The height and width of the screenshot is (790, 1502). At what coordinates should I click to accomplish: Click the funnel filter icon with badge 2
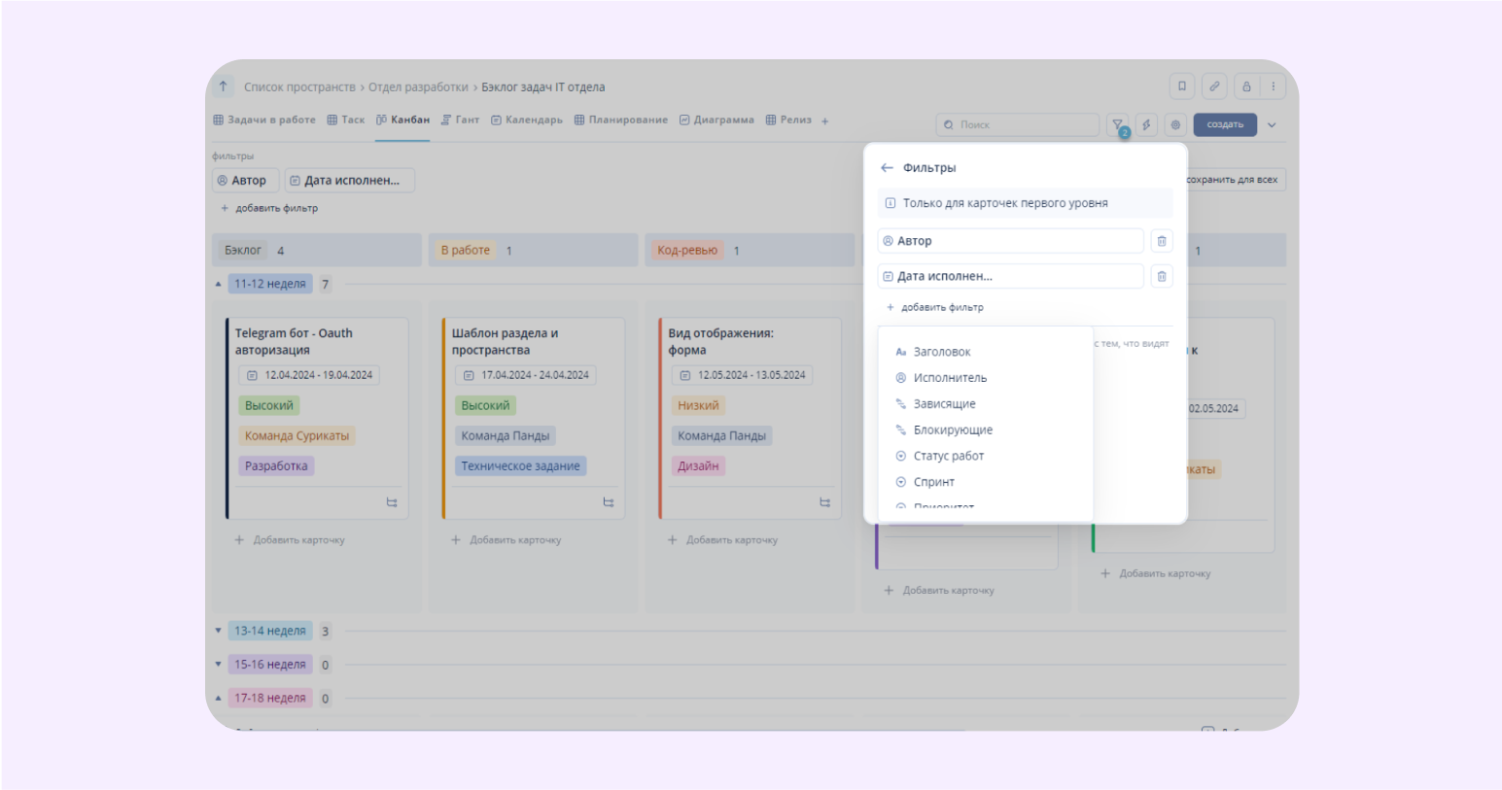click(1118, 124)
